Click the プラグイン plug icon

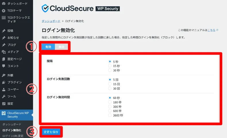(4, 83)
